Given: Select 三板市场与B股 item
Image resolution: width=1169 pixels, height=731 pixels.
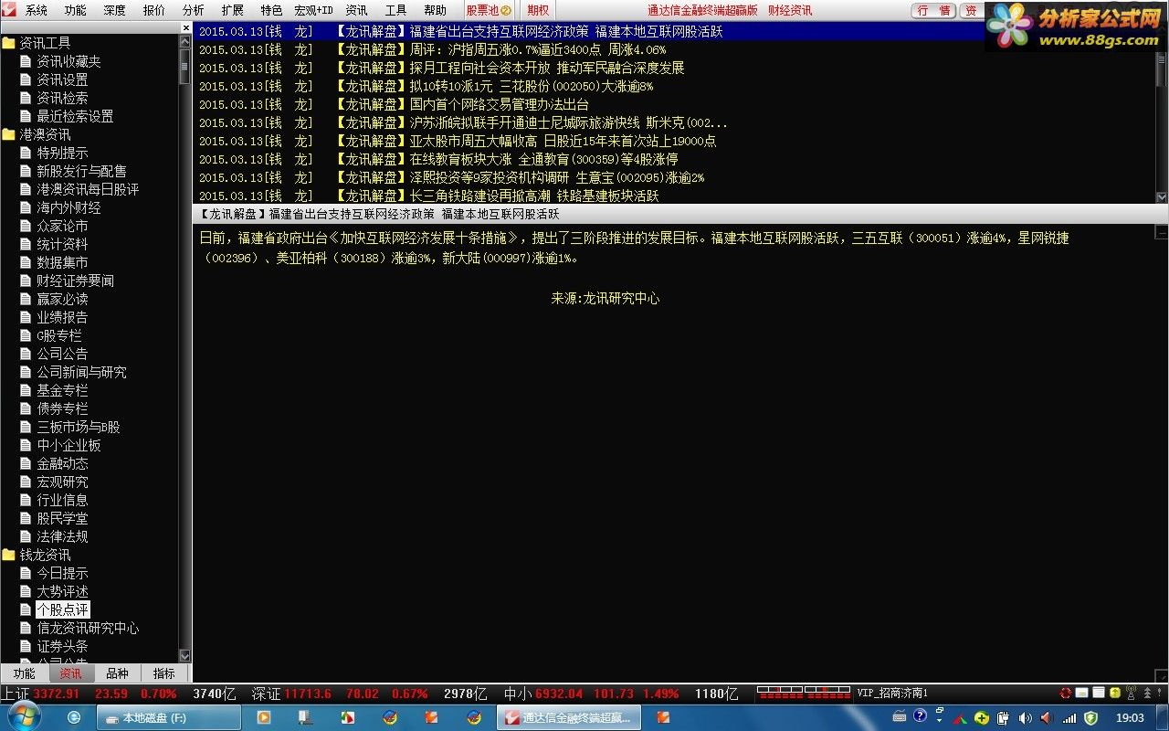Looking at the screenshot, I should click(78, 427).
